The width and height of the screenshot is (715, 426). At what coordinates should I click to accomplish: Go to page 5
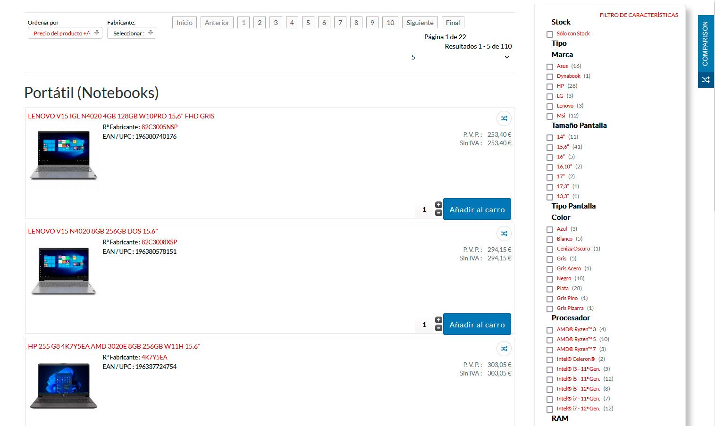click(x=308, y=23)
